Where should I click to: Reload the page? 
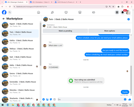click(x=10, y=7)
